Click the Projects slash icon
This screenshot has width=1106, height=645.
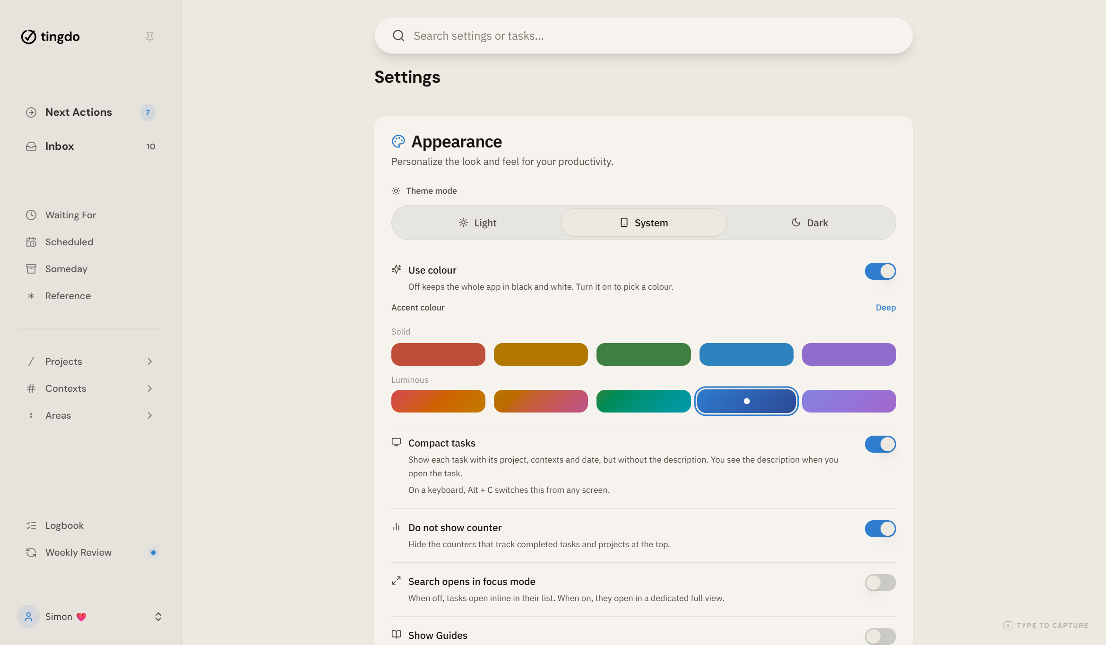pos(31,361)
